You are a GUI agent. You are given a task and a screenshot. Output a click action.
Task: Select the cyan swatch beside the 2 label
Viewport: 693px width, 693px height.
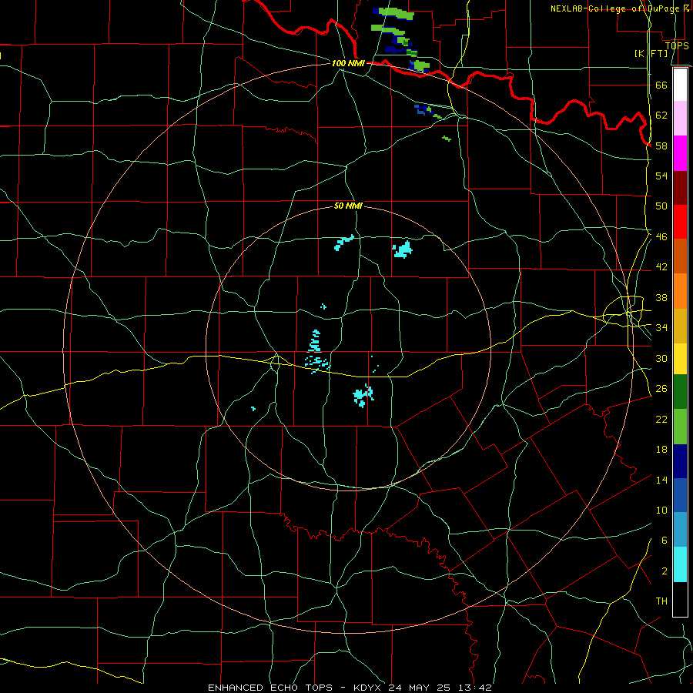680,564
